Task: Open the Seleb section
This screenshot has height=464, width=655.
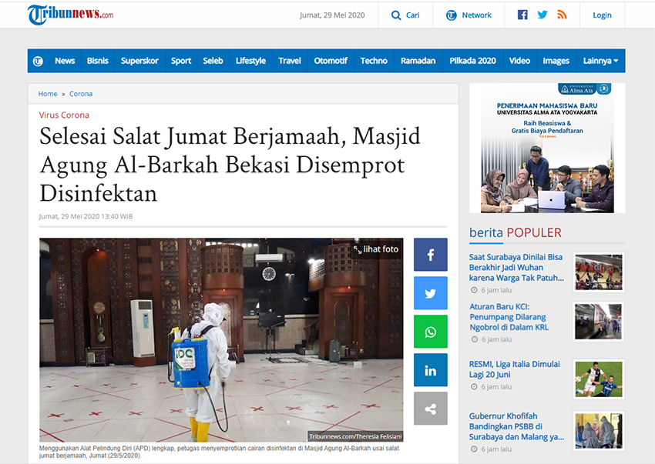Action: [x=213, y=61]
